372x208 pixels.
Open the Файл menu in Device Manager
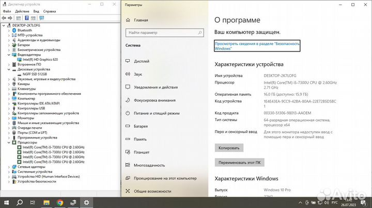pyautogui.click(x=7, y=11)
